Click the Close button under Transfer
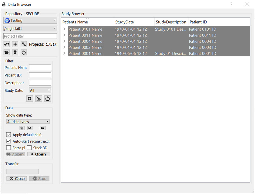The image size is (255, 194). tap(17, 179)
